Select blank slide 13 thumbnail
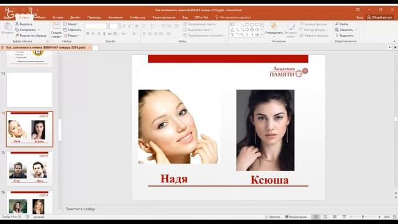 (x=29, y=90)
